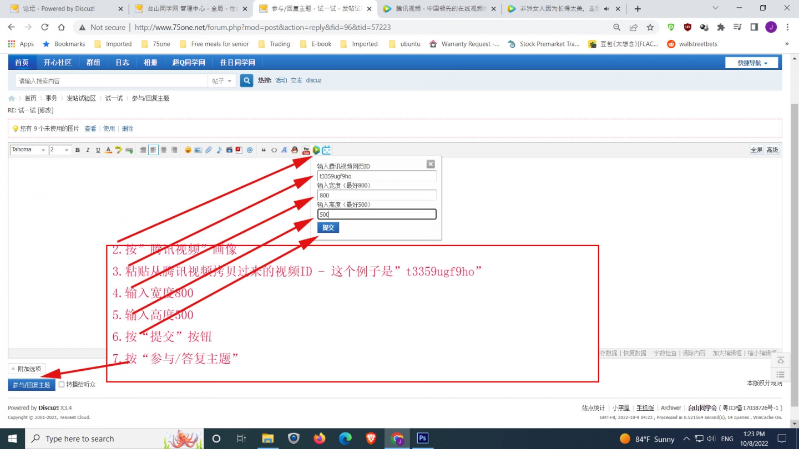Insert audio with the music note icon
This screenshot has height=449, width=799.
219,150
